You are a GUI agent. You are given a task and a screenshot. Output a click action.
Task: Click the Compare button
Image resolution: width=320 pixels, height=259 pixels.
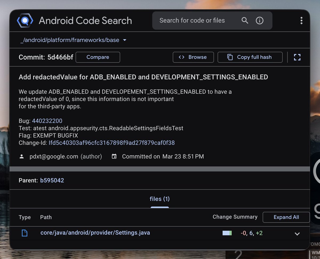98,57
